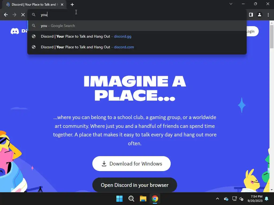The width and height of the screenshot is (274, 205).
Task: Select the "you - Google Search" suggestion
Action: point(137,26)
